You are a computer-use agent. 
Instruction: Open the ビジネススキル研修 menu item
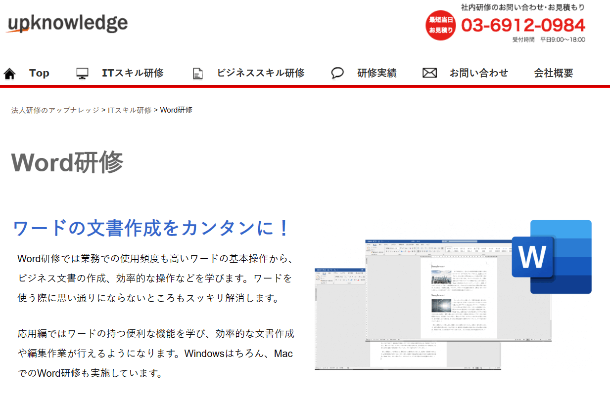click(261, 73)
